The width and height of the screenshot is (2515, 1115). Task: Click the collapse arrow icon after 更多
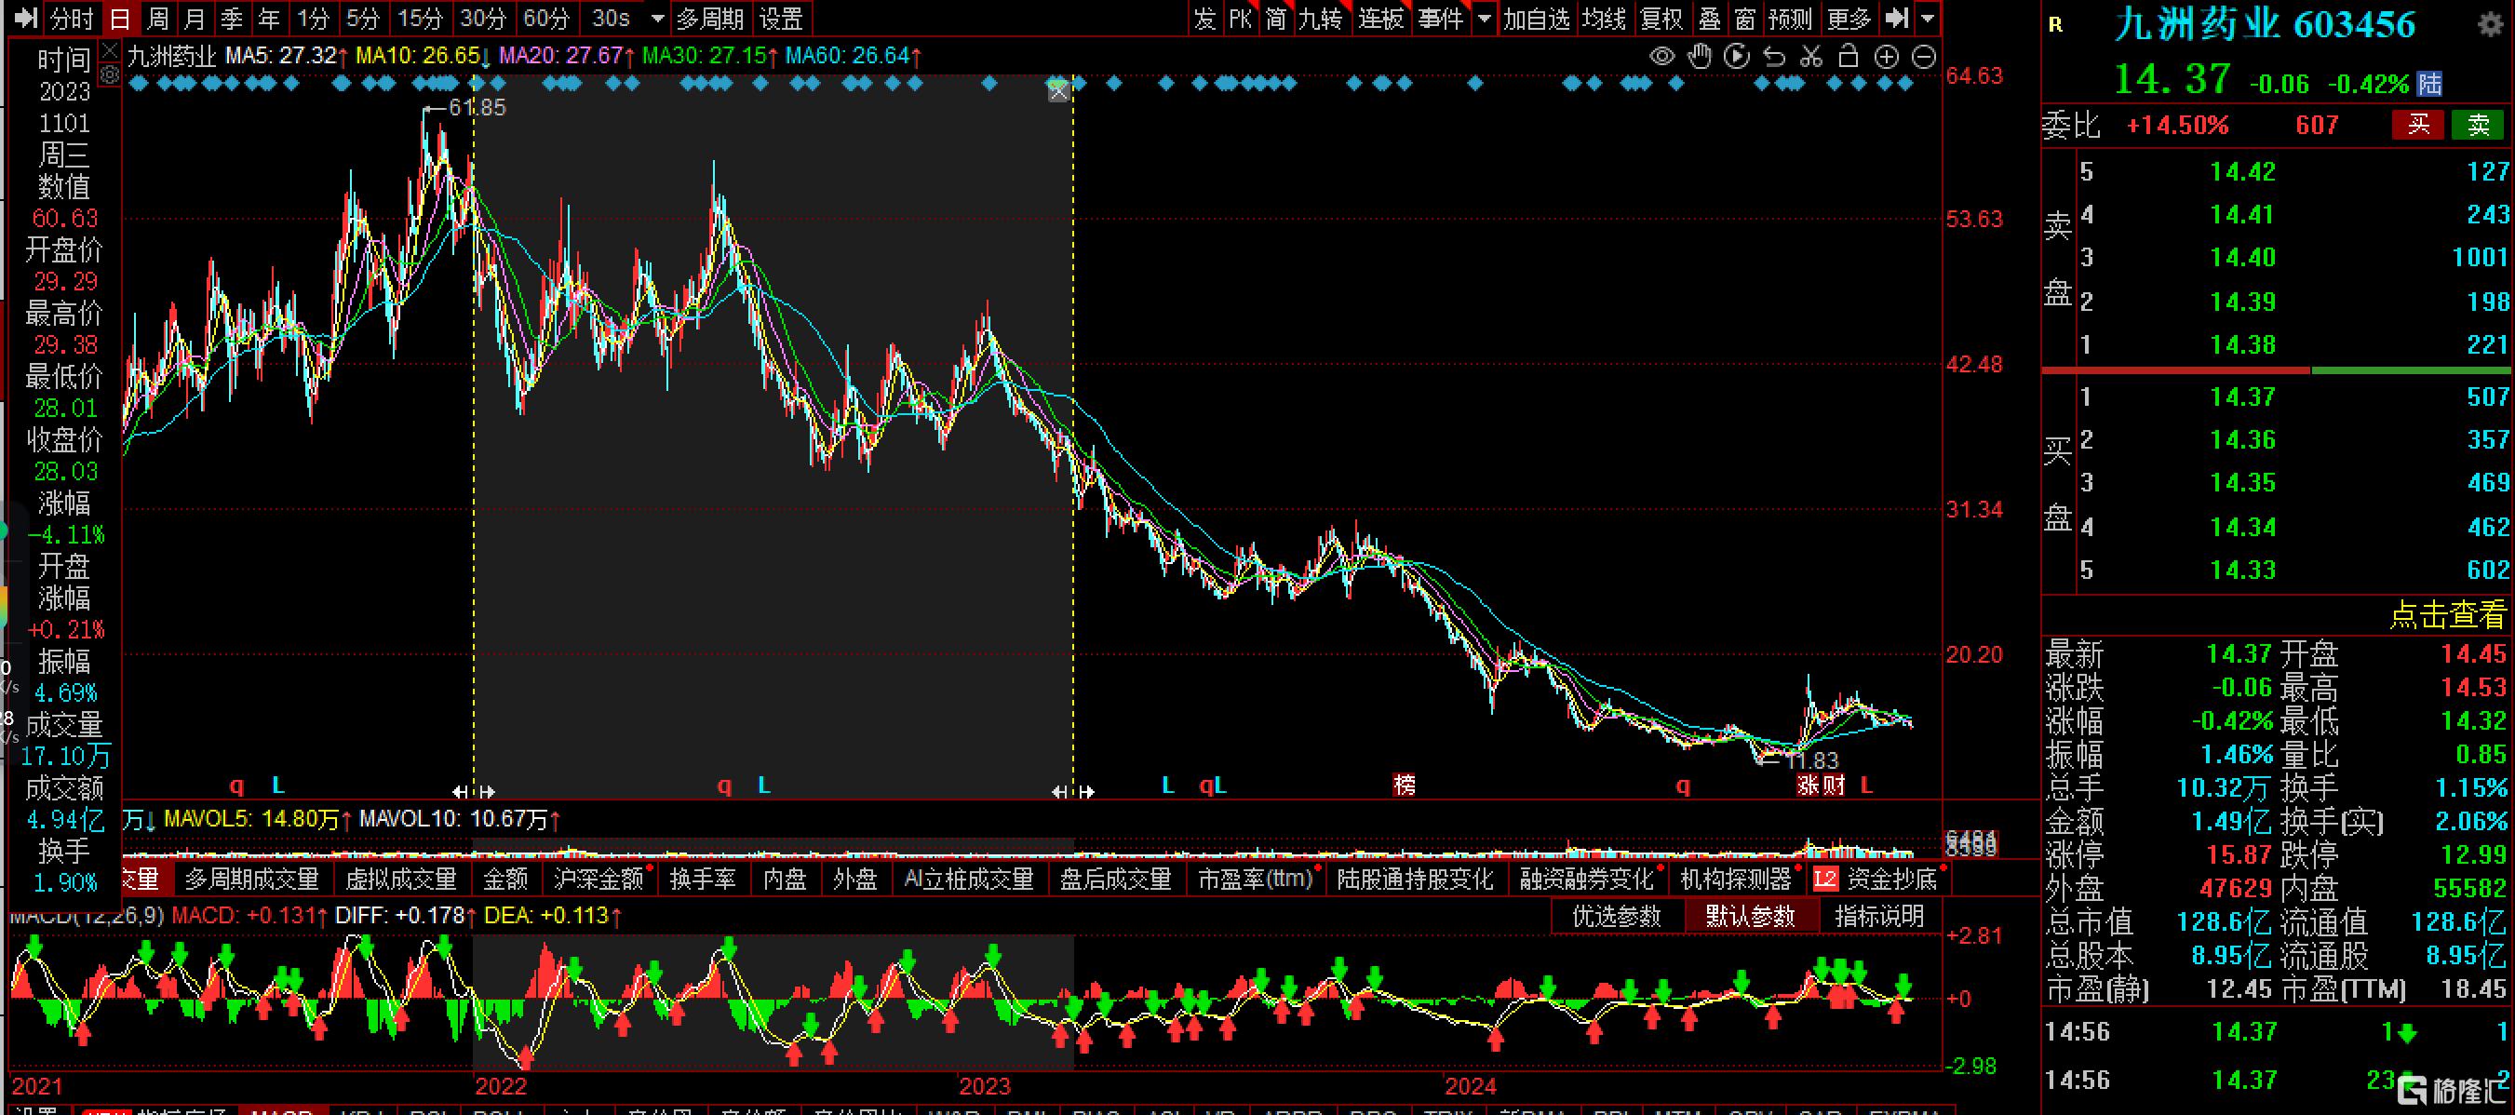pyautogui.click(x=1896, y=18)
